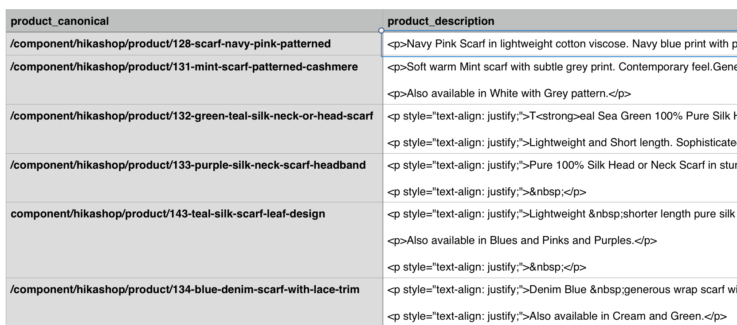Click the selection handle circle on selected cell

[x=381, y=31]
